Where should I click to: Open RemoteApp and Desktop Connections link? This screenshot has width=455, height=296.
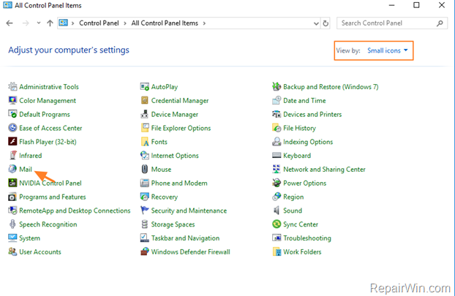pyautogui.click(x=75, y=210)
